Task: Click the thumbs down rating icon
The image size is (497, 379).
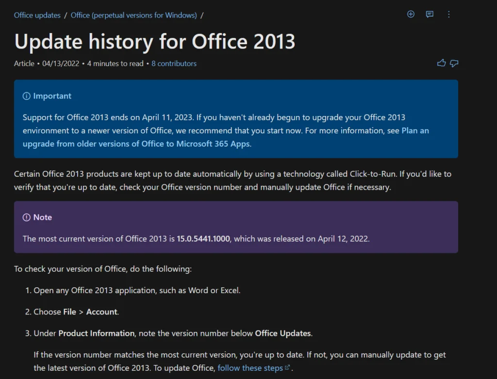Action: pyautogui.click(x=454, y=64)
